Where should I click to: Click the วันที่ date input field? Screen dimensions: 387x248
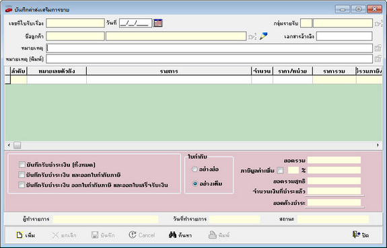(x=135, y=23)
